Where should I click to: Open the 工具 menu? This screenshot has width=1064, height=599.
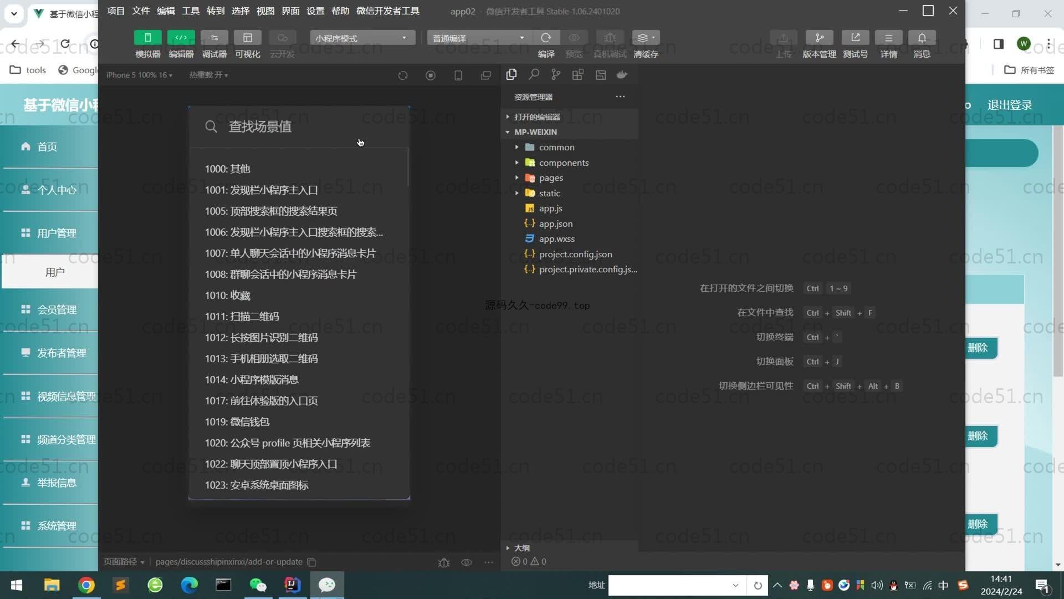191,11
